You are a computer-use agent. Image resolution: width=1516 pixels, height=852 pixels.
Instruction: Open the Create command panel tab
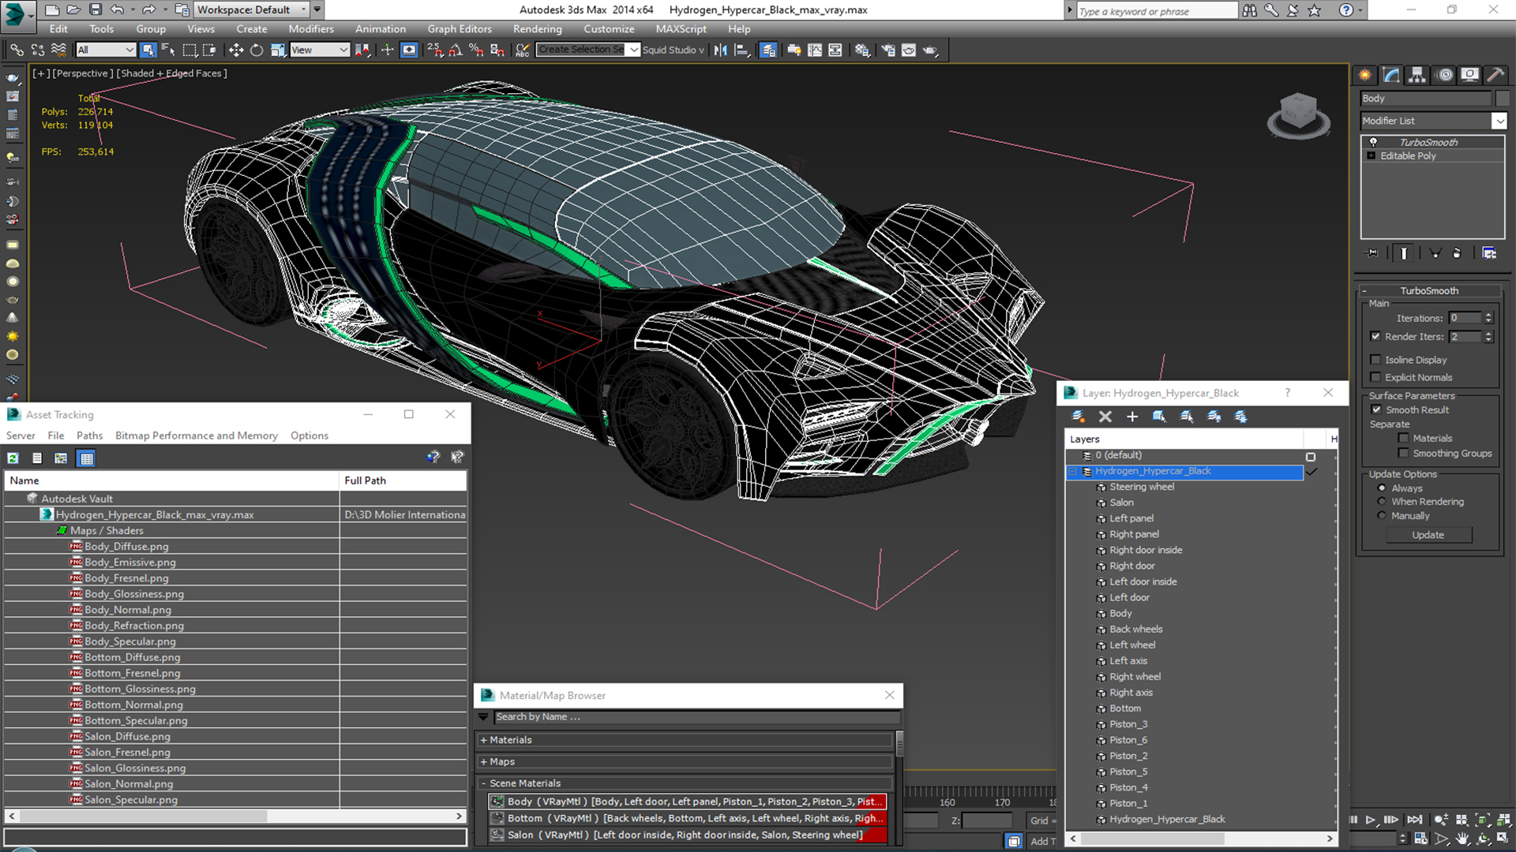click(1364, 75)
